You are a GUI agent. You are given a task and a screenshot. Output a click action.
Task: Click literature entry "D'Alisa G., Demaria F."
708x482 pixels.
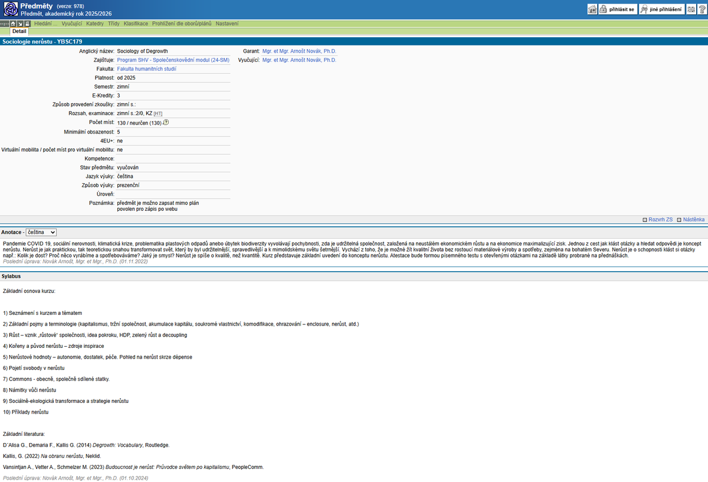tap(86, 445)
